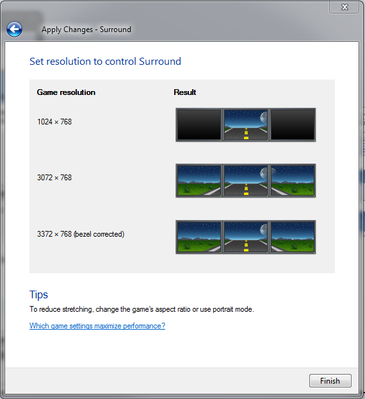Click the blank right monitor in 1024 × 768 row

[x=293, y=124]
